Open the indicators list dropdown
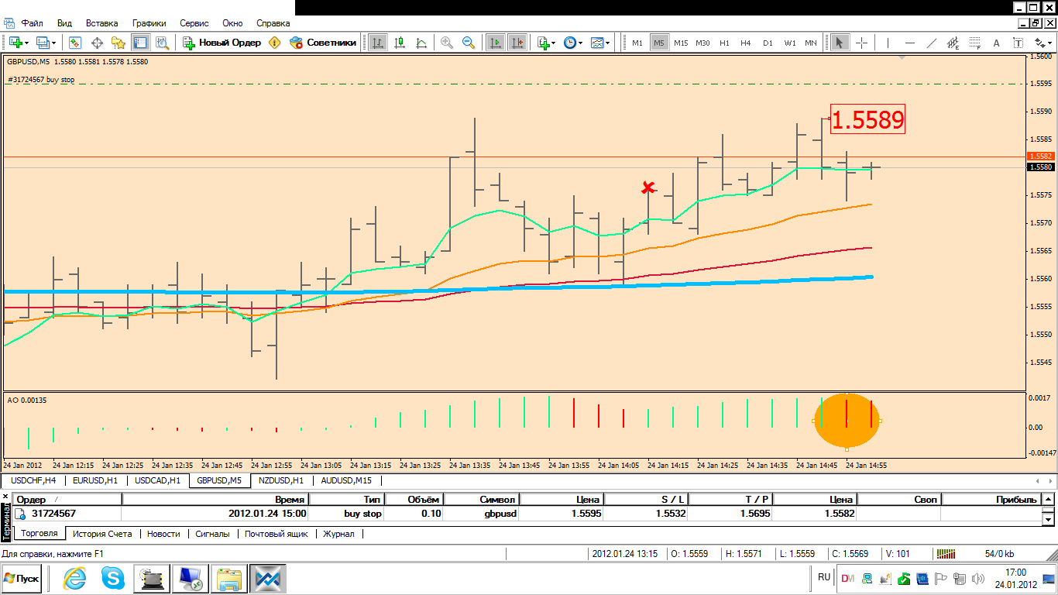 click(x=546, y=43)
